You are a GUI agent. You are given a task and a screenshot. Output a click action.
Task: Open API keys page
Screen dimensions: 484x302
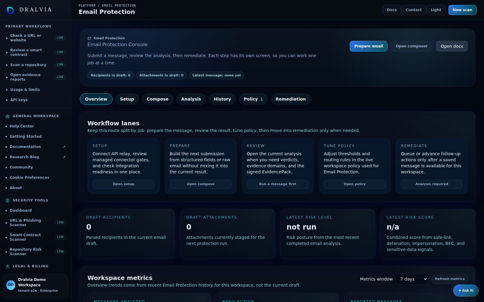pos(35,100)
